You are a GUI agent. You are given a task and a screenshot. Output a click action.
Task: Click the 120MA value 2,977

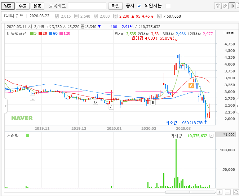[208, 34]
